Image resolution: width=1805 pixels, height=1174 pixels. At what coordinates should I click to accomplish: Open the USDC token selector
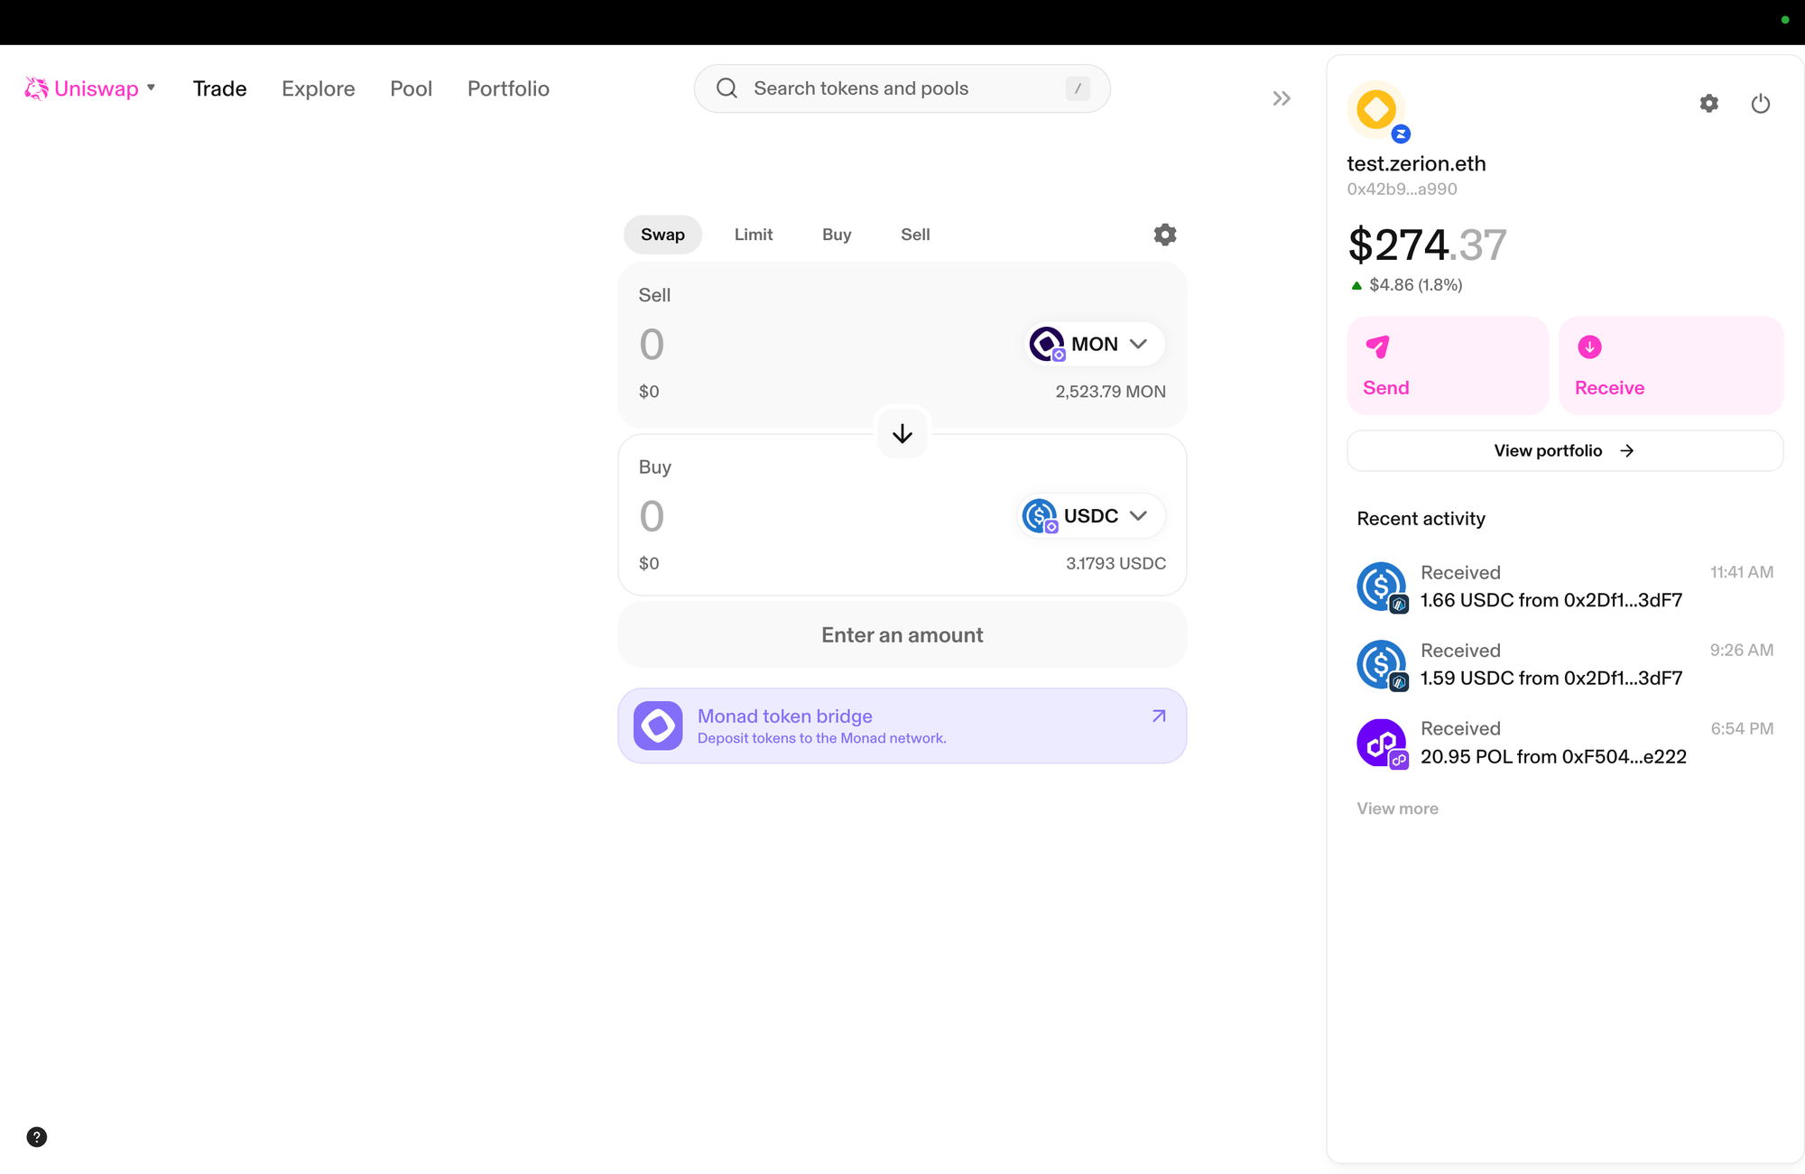[1088, 515]
